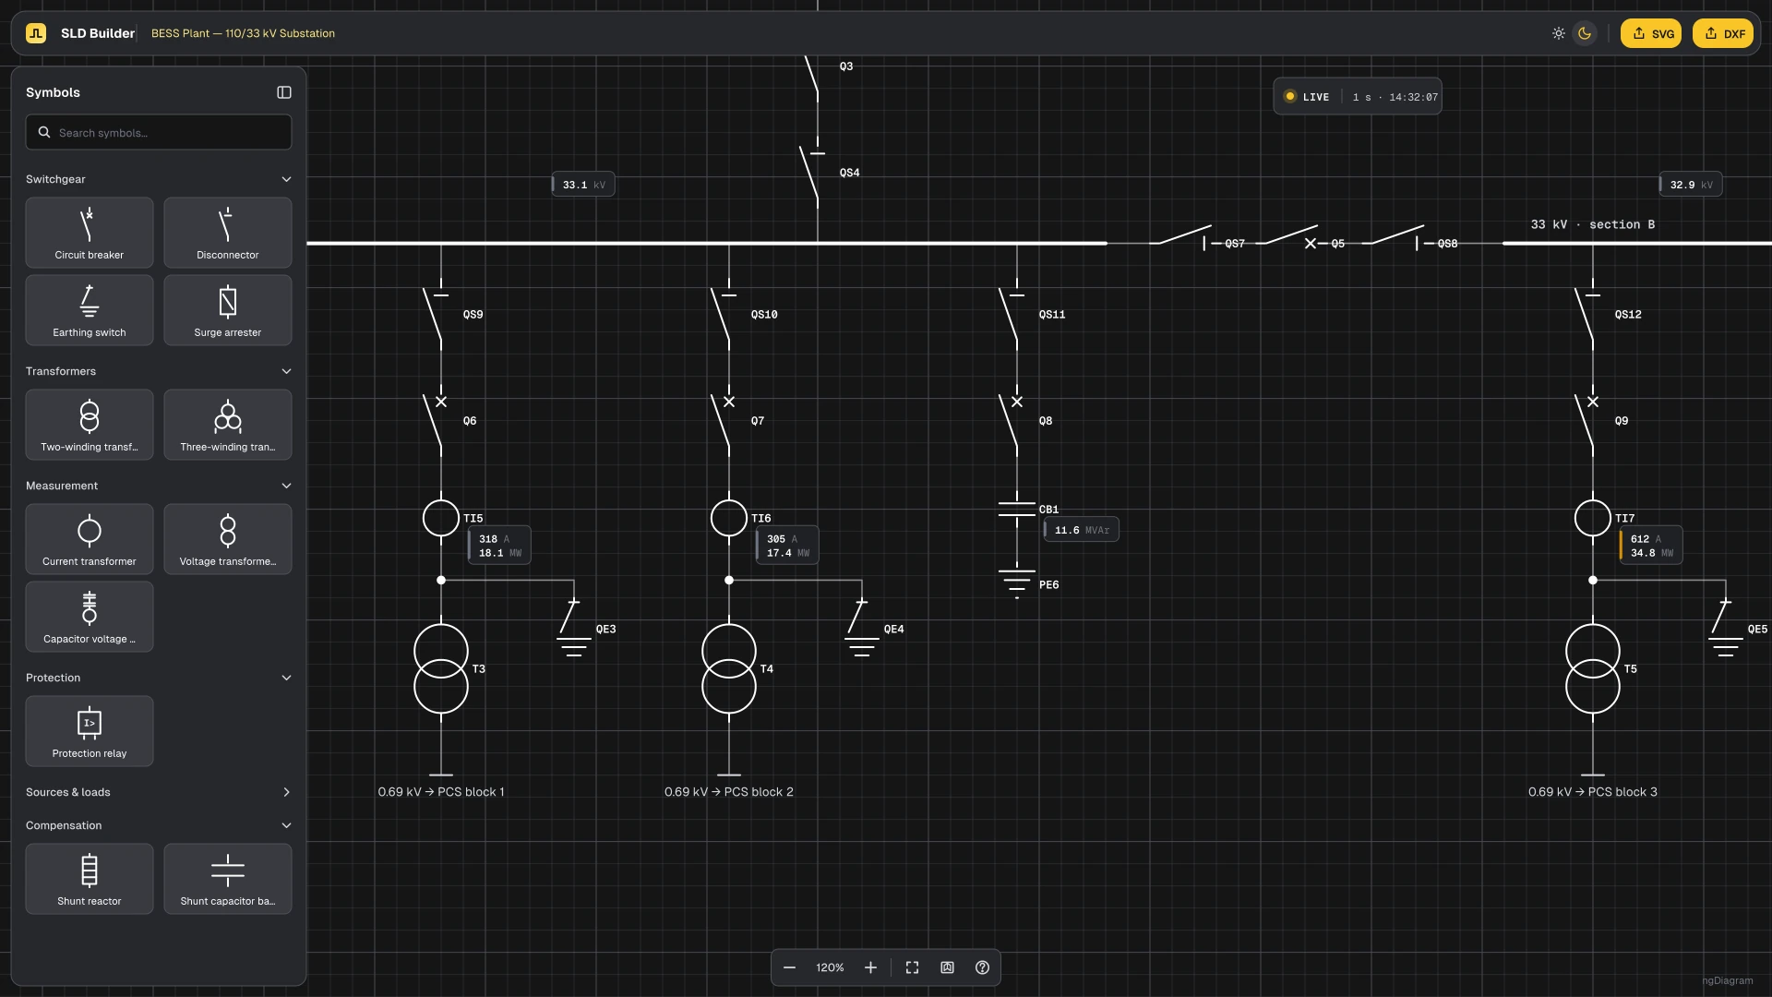The width and height of the screenshot is (1772, 997).
Task: Click the PCS block 3 label
Action: (x=1593, y=792)
